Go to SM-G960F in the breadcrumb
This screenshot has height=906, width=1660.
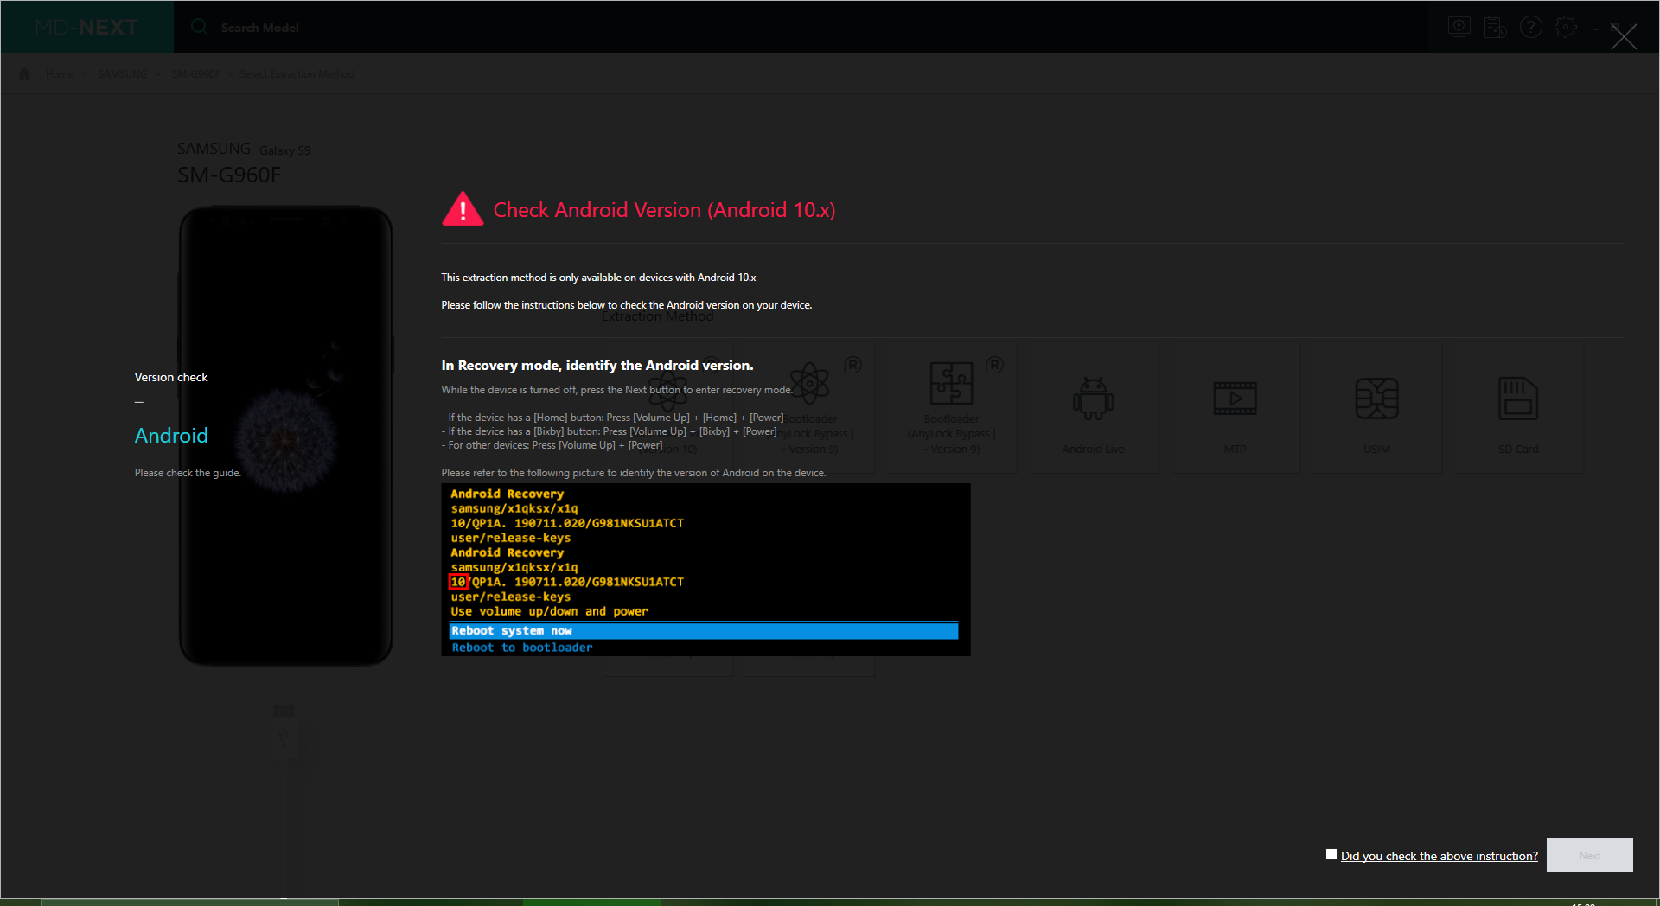point(196,74)
